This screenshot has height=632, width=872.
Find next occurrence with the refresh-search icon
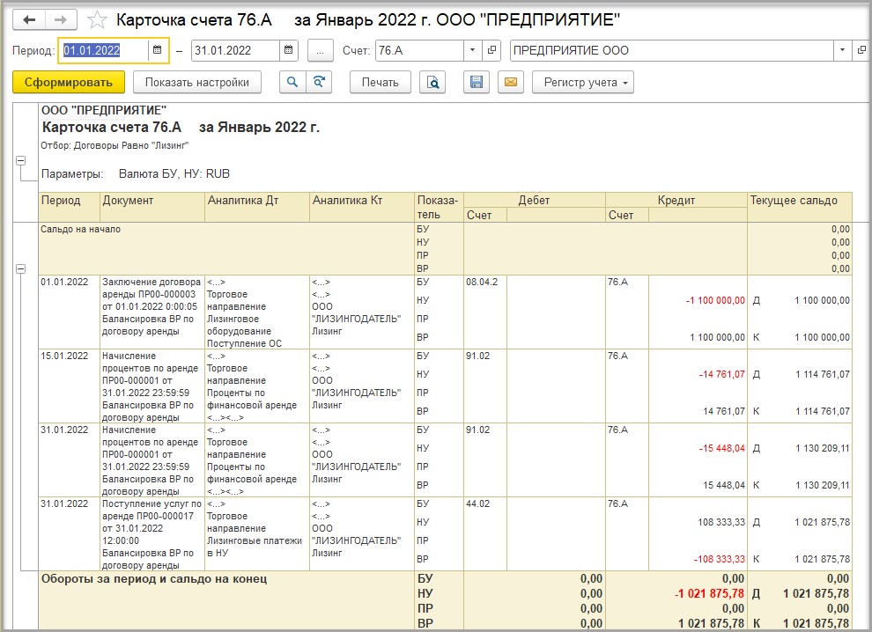pyautogui.click(x=319, y=82)
